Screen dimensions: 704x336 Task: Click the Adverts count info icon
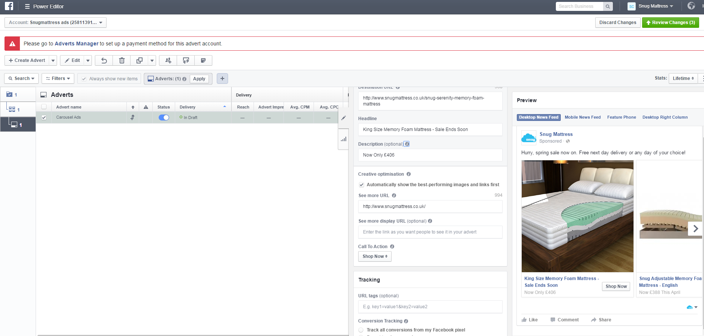pos(184,79)
